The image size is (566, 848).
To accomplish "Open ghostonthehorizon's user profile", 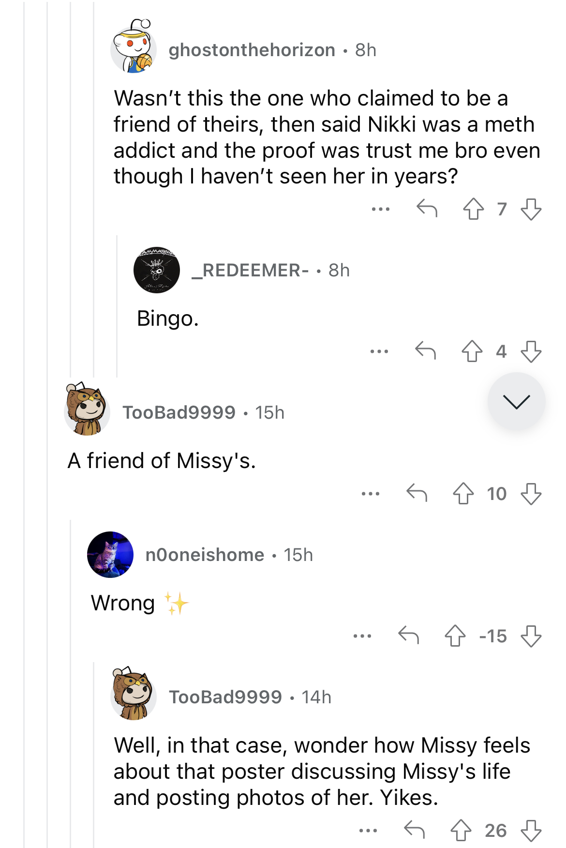I will pyautogui.click(x=252, y=50).
